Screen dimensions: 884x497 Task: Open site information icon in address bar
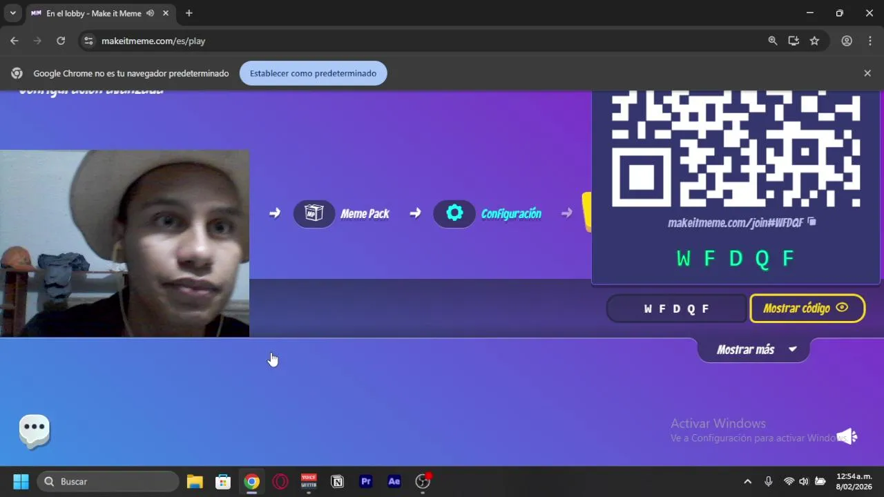click(88, 41)
